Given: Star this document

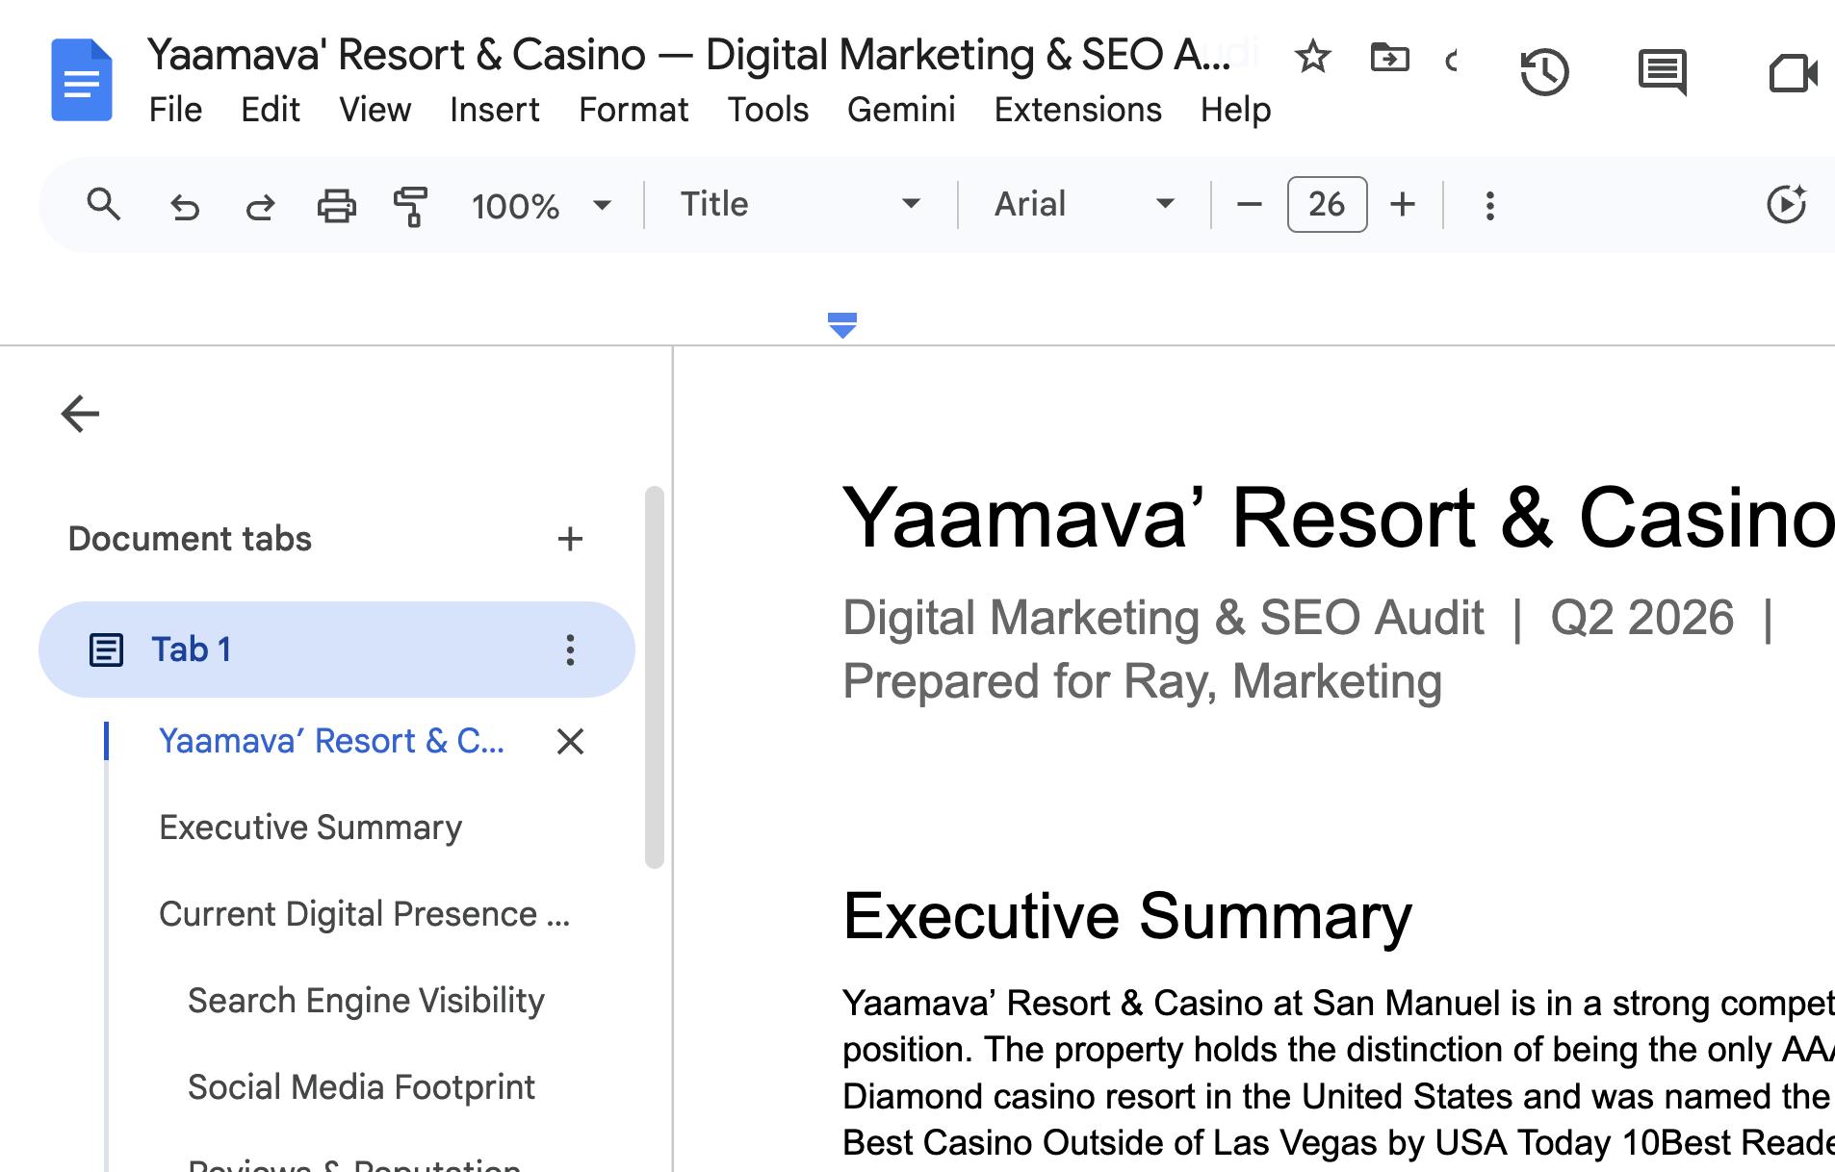Looking at the screenshot, I should pos(1313,58).
